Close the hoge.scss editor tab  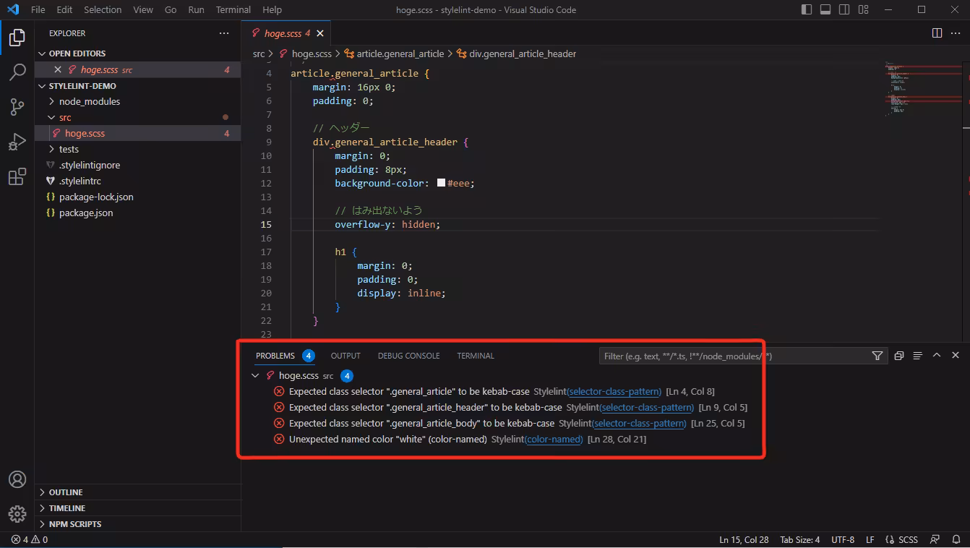[320, 33]
